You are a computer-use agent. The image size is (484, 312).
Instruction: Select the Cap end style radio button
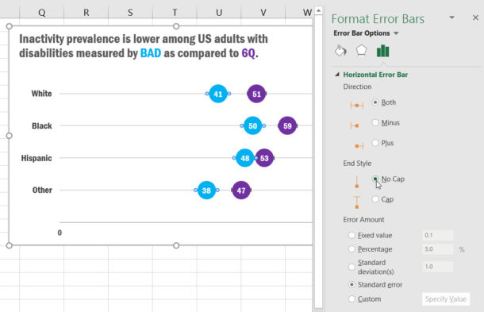tap(375, 199)
